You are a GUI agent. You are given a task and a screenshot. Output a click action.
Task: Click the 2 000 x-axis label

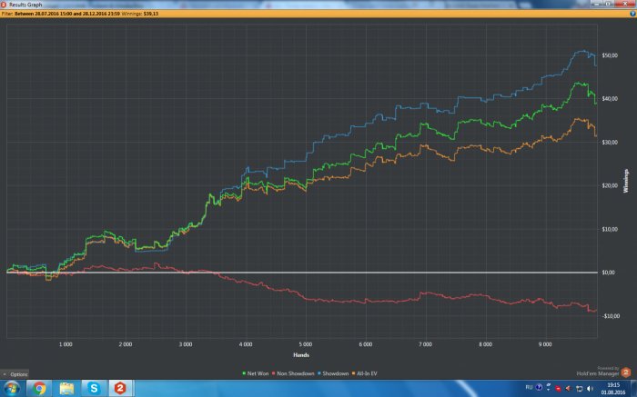126,344
